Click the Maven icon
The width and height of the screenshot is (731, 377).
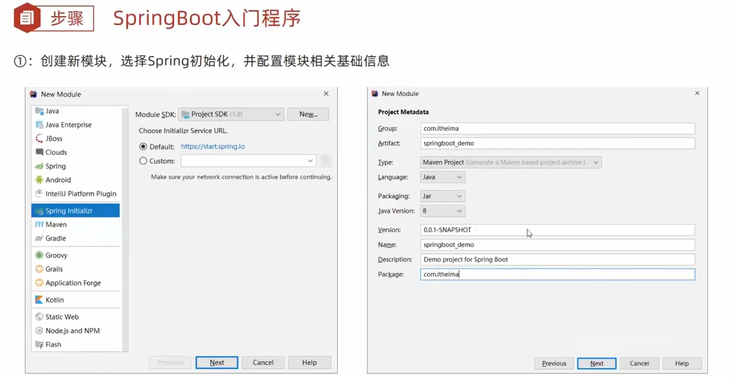[x=39, y=224]
